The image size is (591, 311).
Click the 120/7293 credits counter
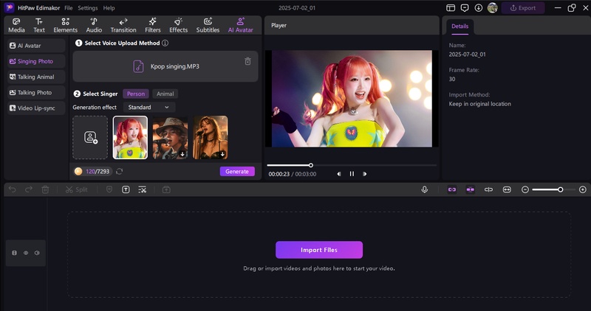(93, 172)
